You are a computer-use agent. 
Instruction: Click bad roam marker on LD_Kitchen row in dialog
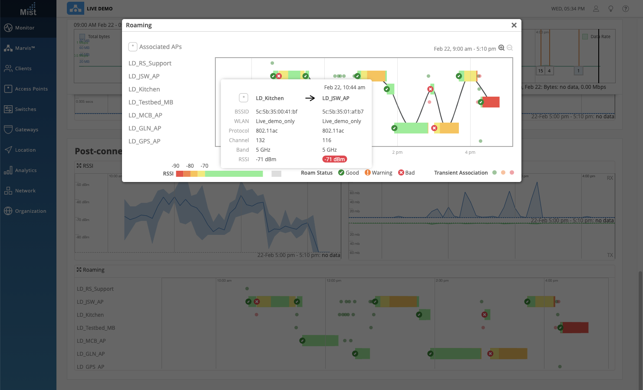tap(430, 89)
